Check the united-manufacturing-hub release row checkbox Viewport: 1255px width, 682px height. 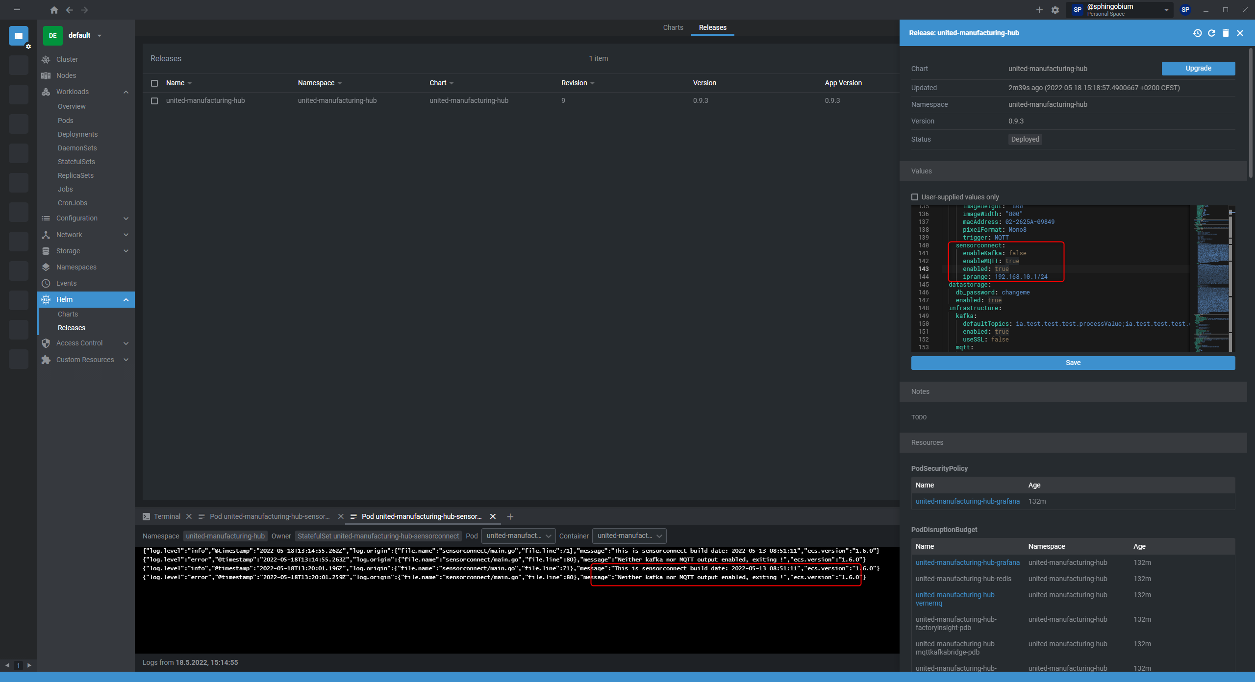coord(154,101)
